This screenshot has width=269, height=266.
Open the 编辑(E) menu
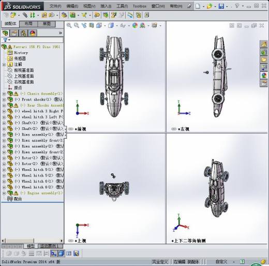click(72, 6)
